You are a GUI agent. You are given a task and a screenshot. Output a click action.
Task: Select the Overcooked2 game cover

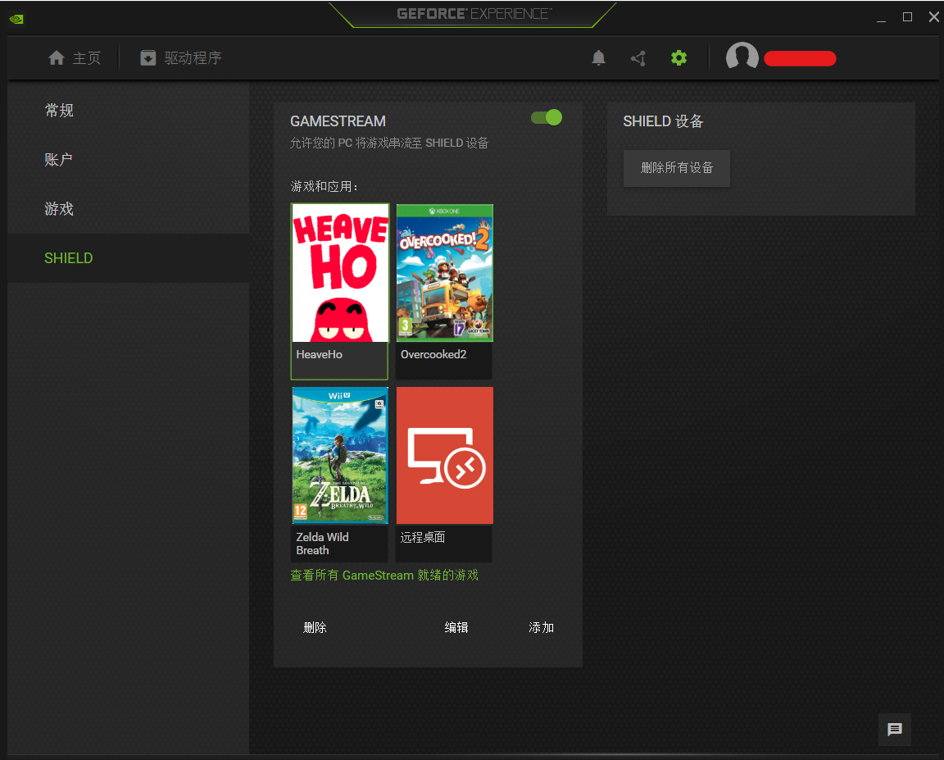445,273
